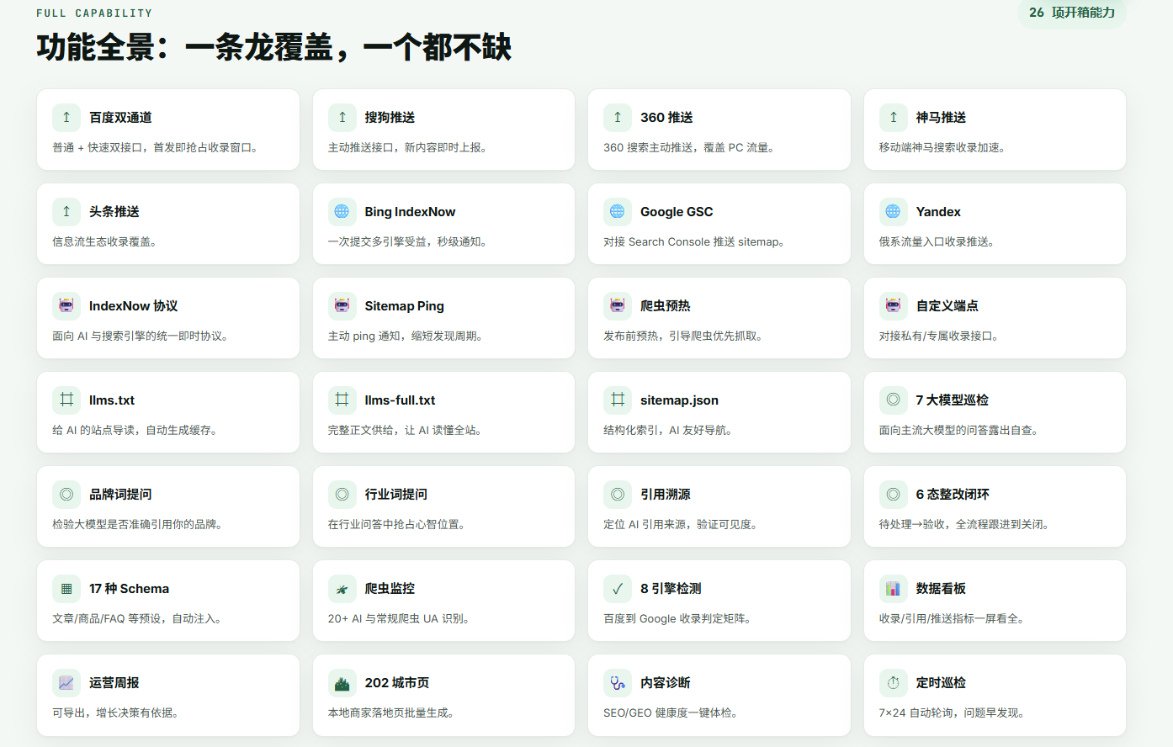Click the robot icon beside IndexNow 协议
Viewport: 1173px width, 747px height.
pyautogui.click(x=66, y=306)
